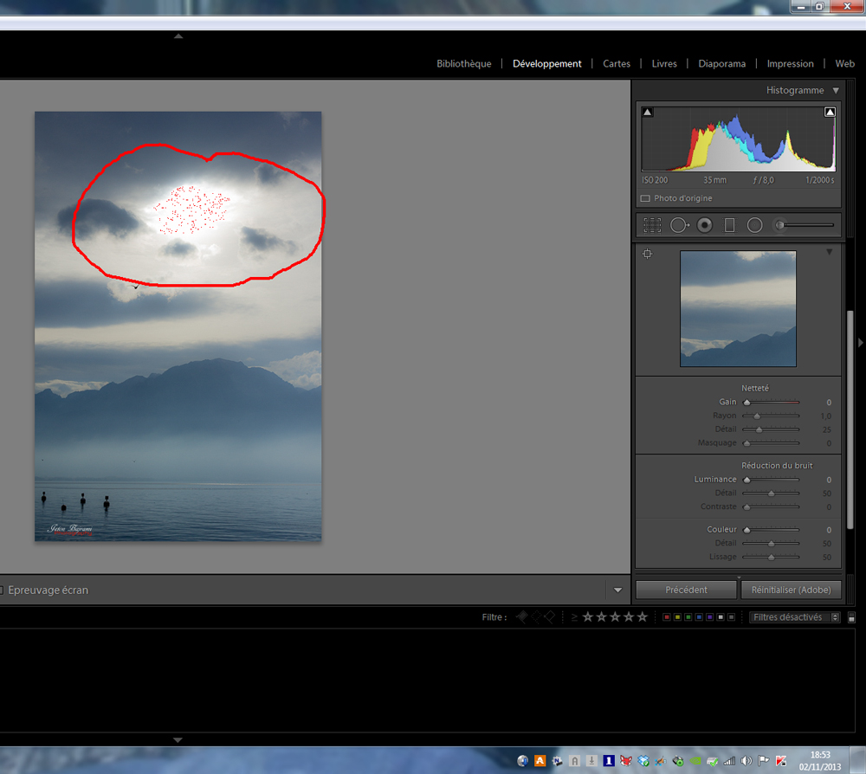The height and width of the screenshot is (774, 866).
Task: Click the Précédent button
Action: [686, 590]
